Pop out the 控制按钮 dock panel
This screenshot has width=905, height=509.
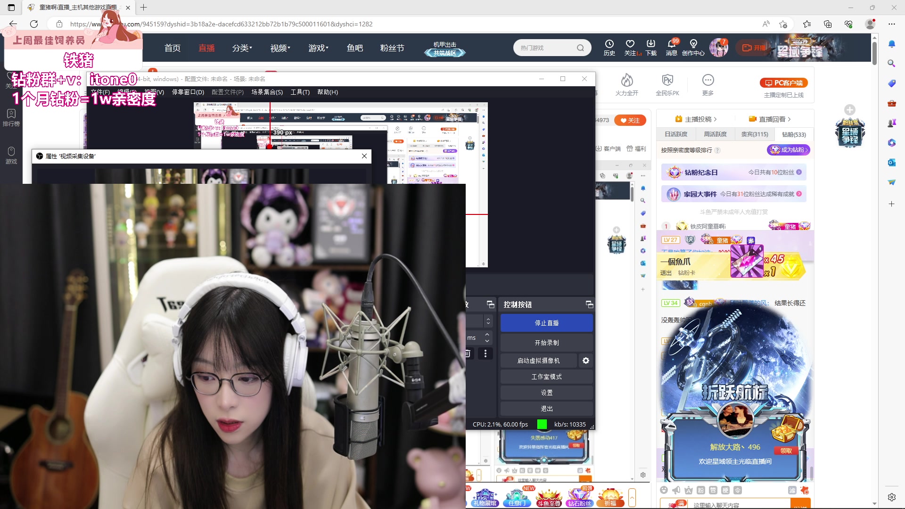(x=589, y=304)
